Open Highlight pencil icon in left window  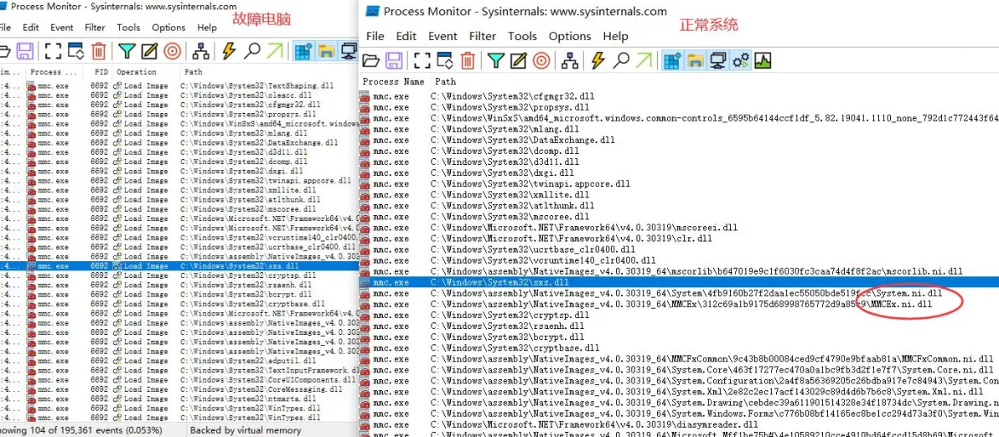[149, 51]
